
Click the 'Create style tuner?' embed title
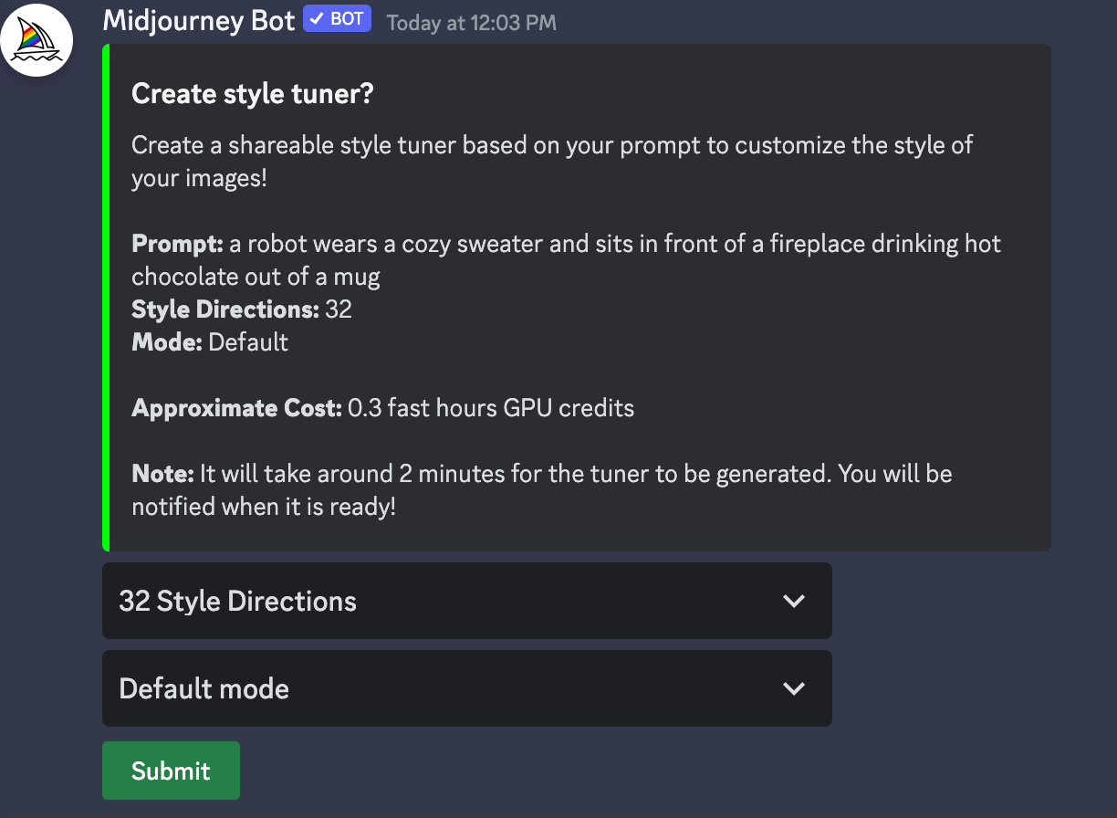pyautogui.click(x=253, y=93)
